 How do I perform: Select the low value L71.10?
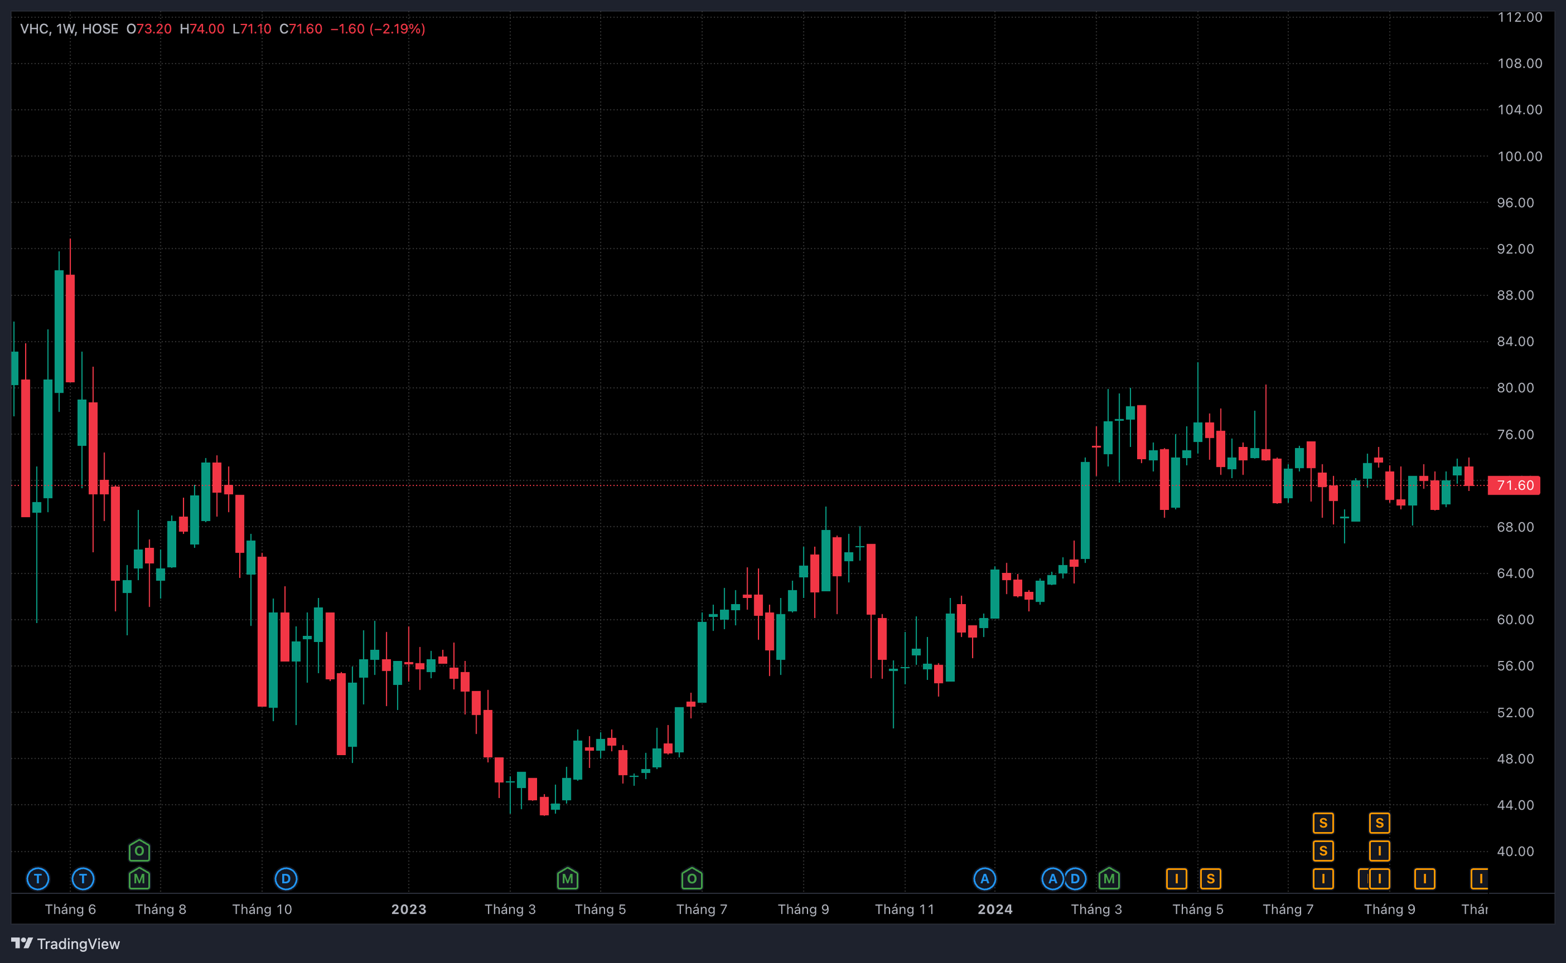tap(251, 29)
